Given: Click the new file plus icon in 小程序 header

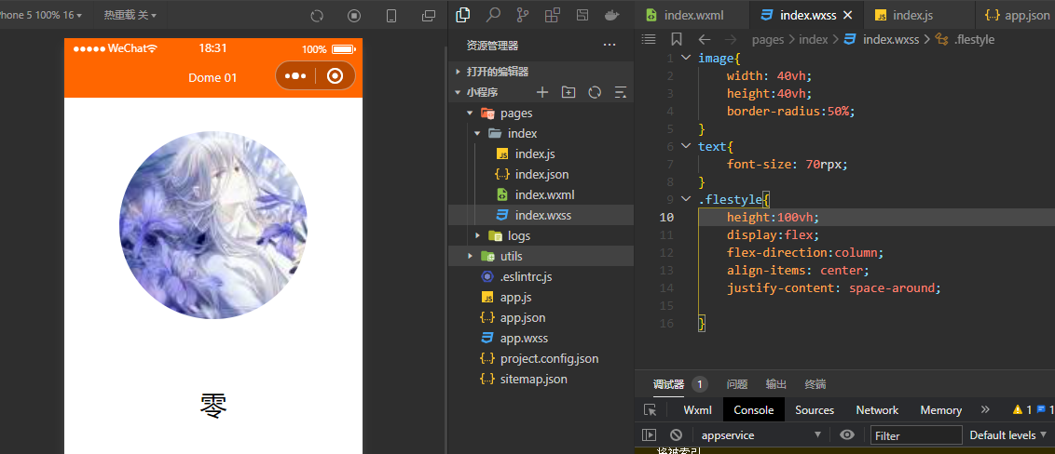Looking at the screenshot, I should [x=542, y=92].
